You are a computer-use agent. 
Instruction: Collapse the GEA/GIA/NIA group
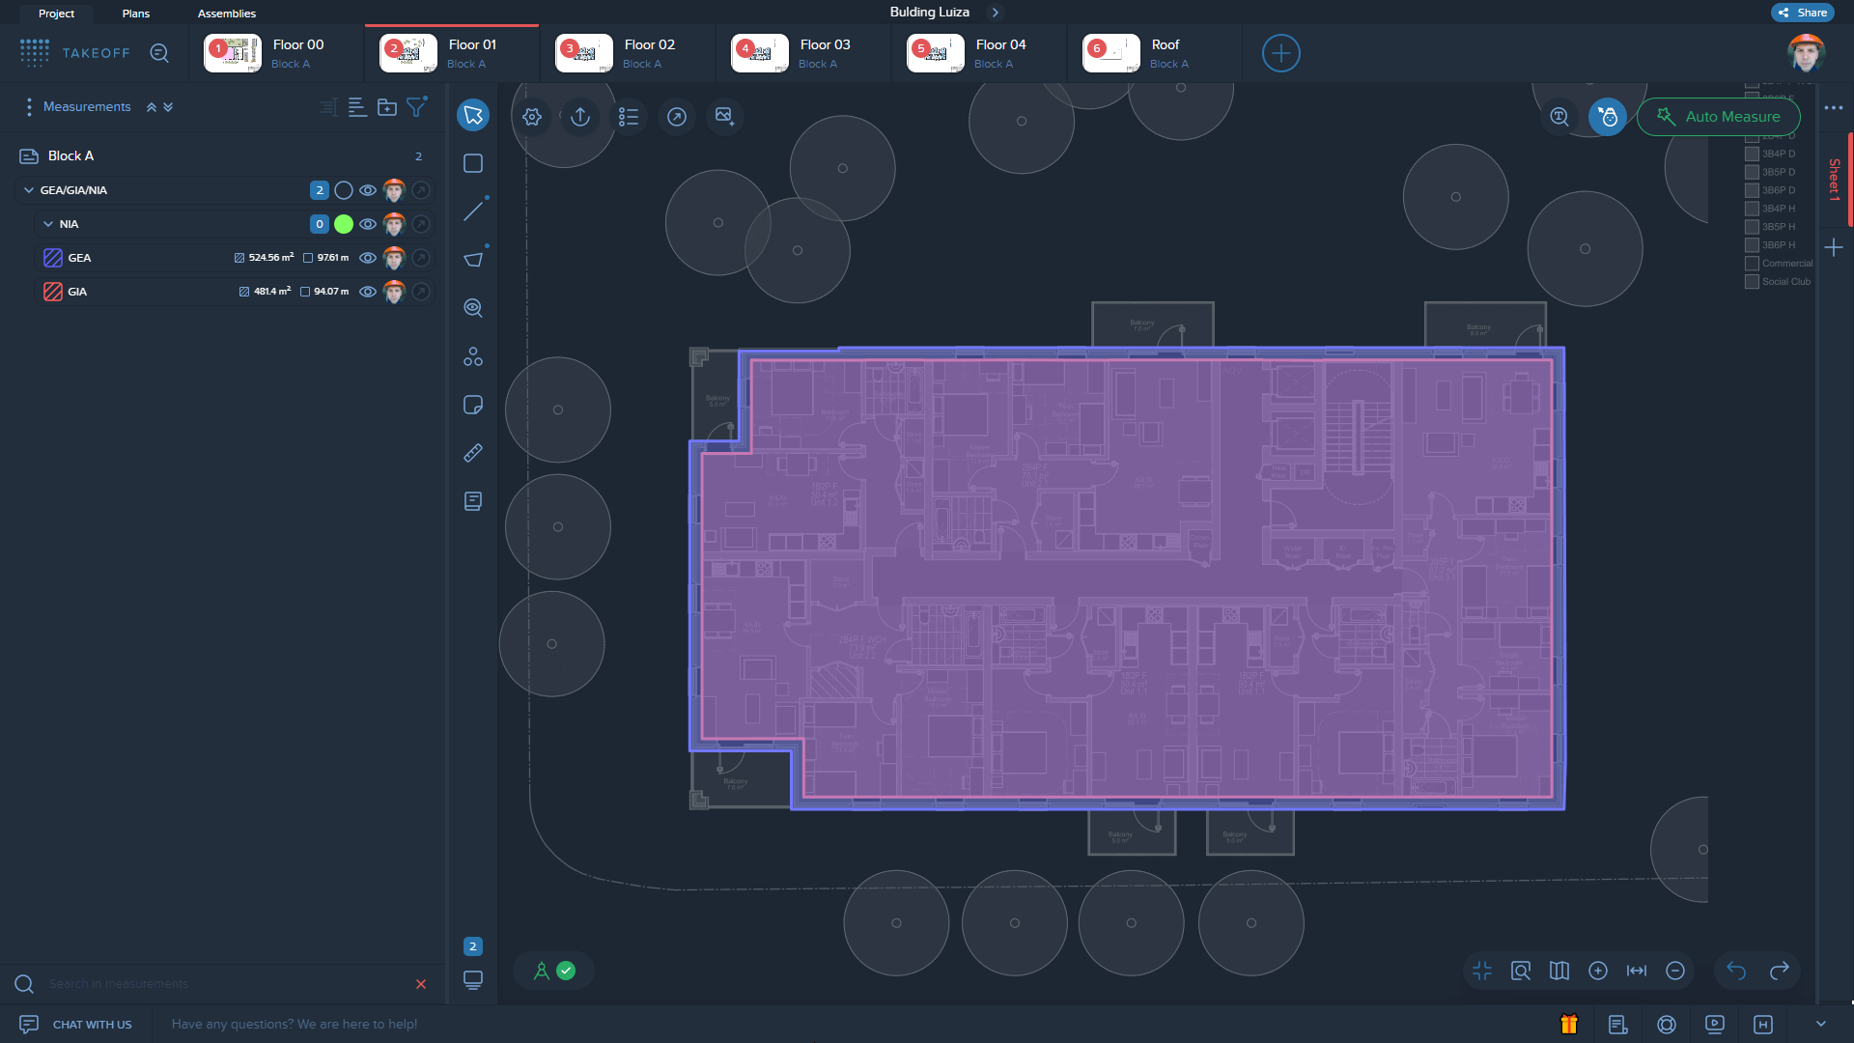[29, 190]
